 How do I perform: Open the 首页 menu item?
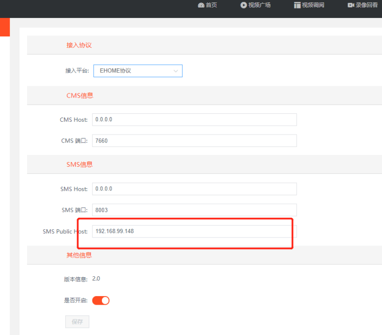(211, 5)
